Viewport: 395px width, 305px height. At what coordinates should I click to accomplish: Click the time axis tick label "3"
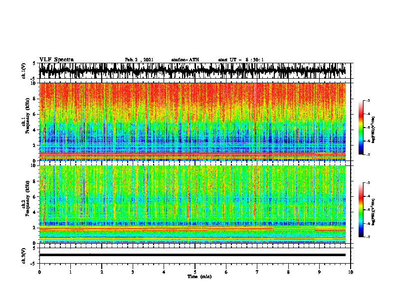click(x=133, y=272)
